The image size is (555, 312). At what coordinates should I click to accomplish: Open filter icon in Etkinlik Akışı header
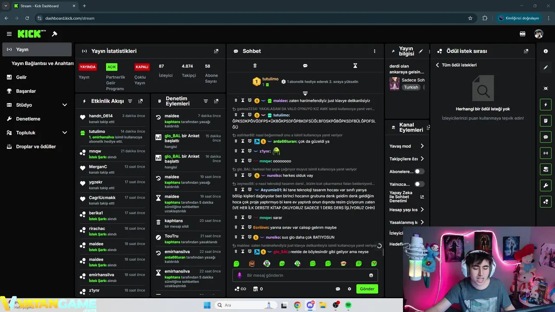(x=130, y=101)
